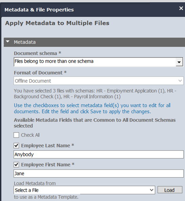The height and width of the screenshot is (201, 185).
Task: Open the Select a File dropdown
Action: coord(84,190)
